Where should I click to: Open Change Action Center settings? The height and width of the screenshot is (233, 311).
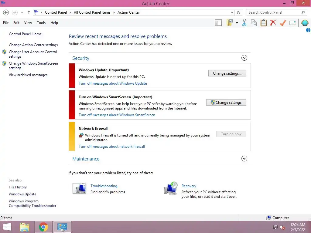(x=33, y=45)
